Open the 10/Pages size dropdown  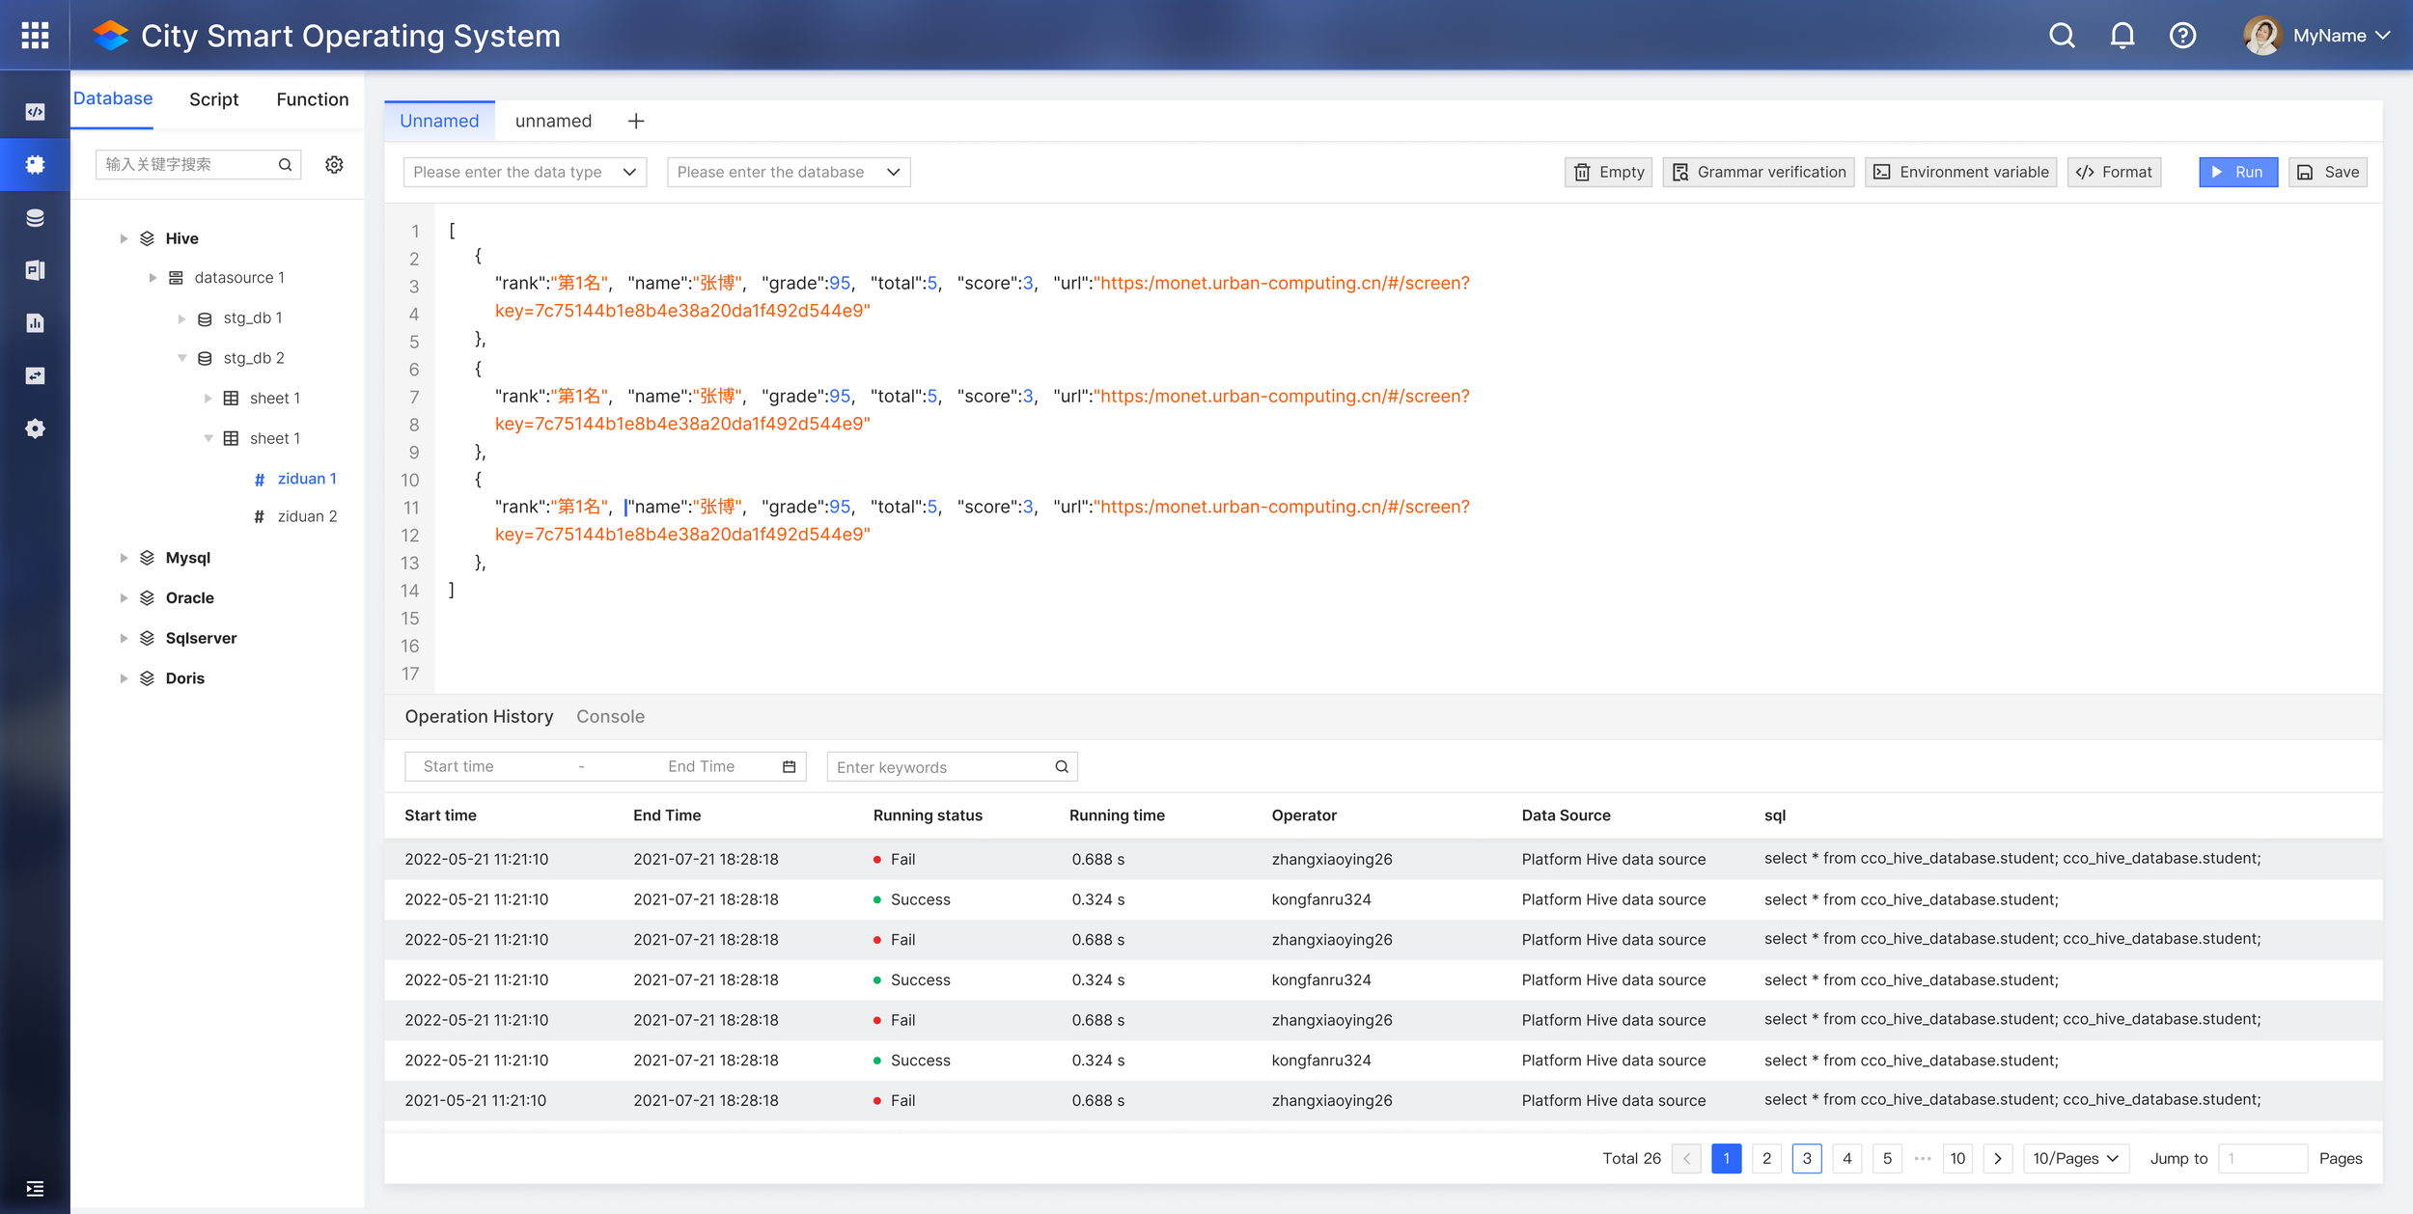pos(2074,1158)
